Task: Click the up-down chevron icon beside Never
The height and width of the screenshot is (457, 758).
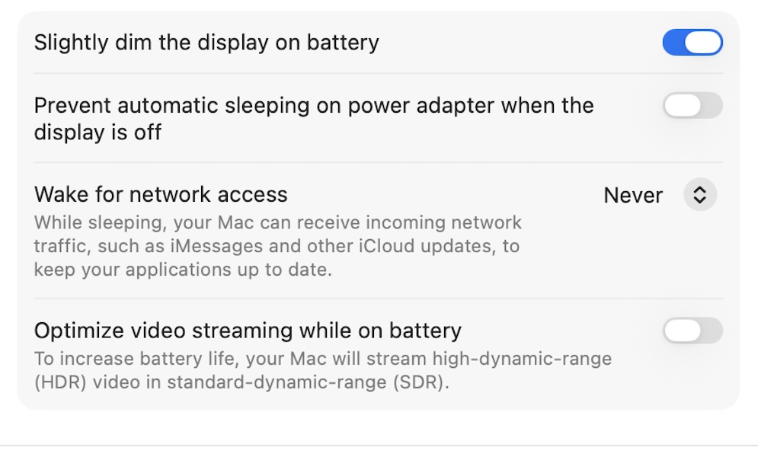Action: 699,195
